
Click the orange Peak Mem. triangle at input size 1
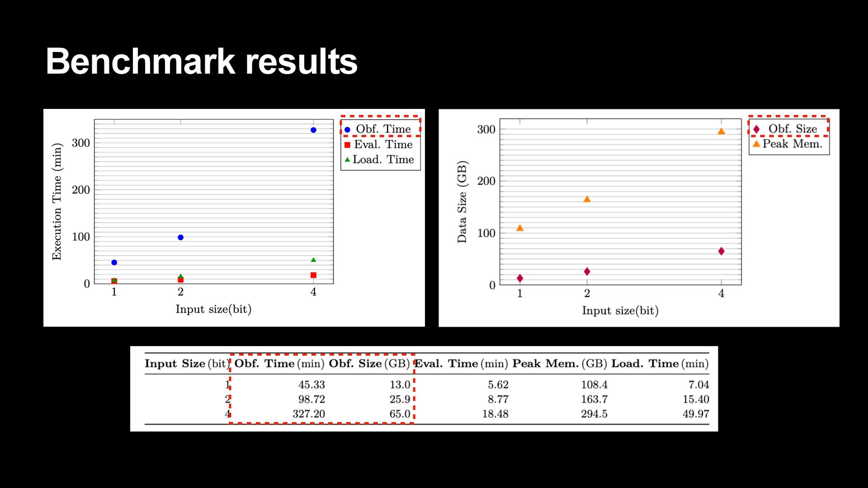click(x=520, y=228)
